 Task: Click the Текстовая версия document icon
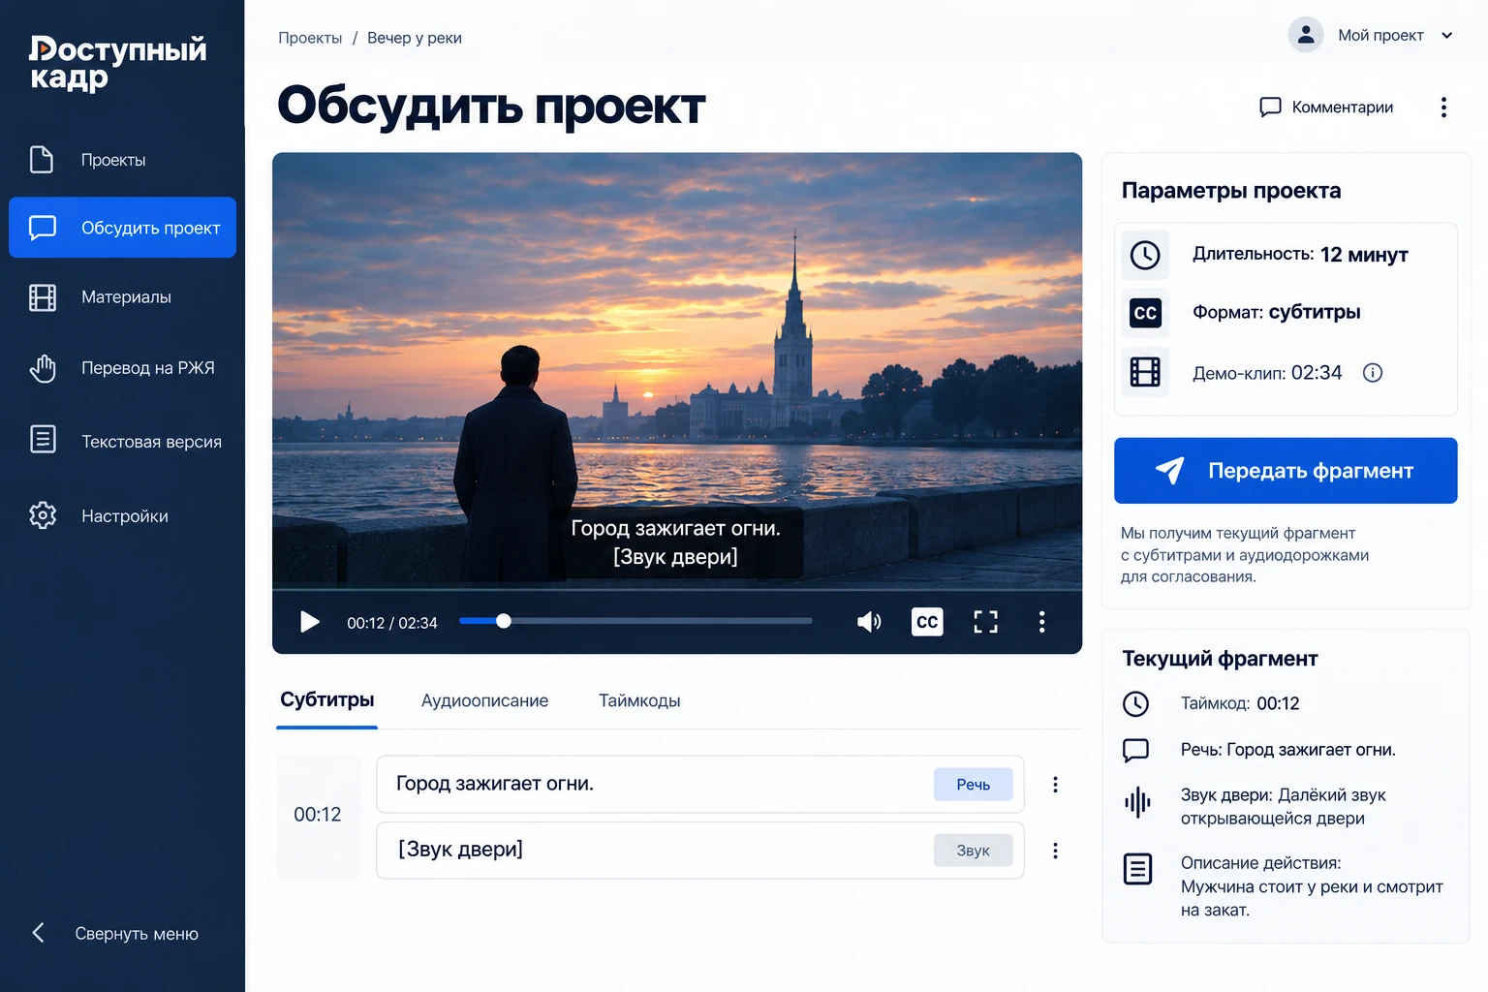coord(43,440)
